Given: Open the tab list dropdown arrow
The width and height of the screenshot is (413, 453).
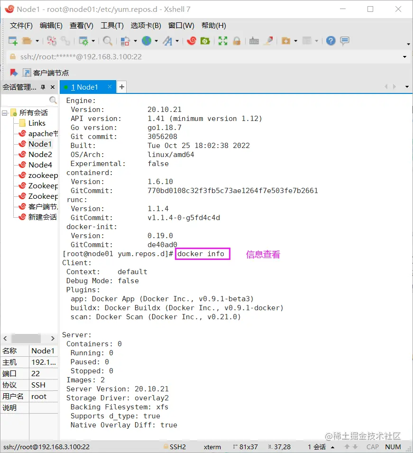Looking at the screenshot, I should click(x=407, y=87).
